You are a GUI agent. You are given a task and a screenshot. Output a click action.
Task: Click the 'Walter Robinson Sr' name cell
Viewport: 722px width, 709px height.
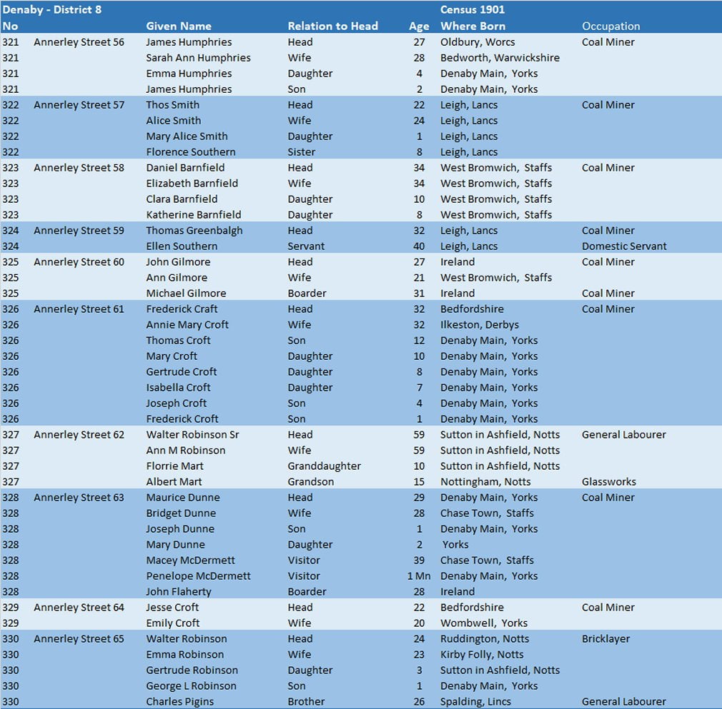[193, 435]
